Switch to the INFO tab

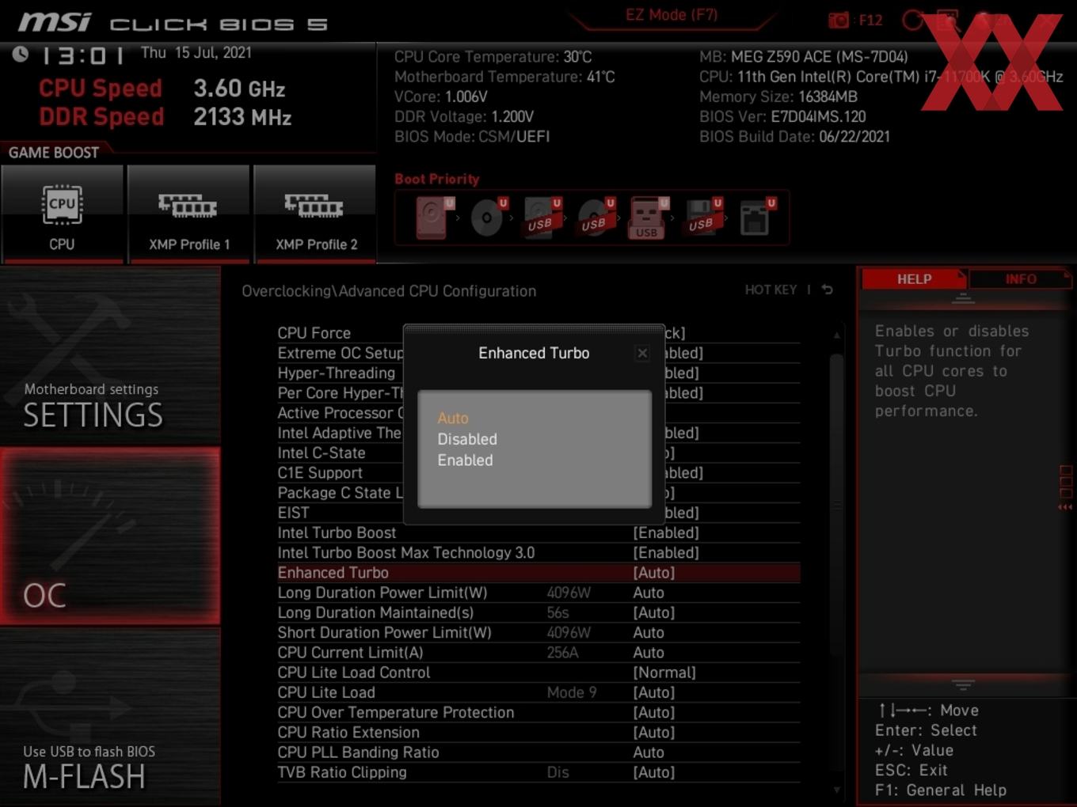1020,279
